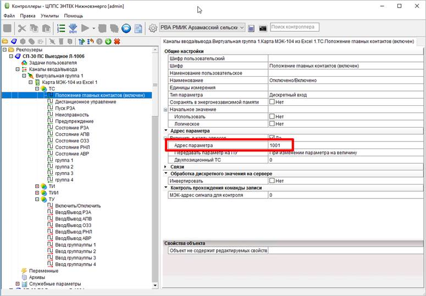This screenshot has width=426, height=296.
Task: Click the calculator icon beside controller dropdown
Action: pyautogui.click(x=251, y=28)
